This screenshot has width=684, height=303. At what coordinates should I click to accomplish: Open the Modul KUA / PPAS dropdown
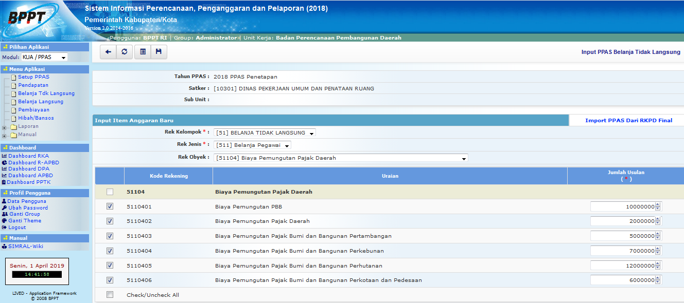pos(44,58)
